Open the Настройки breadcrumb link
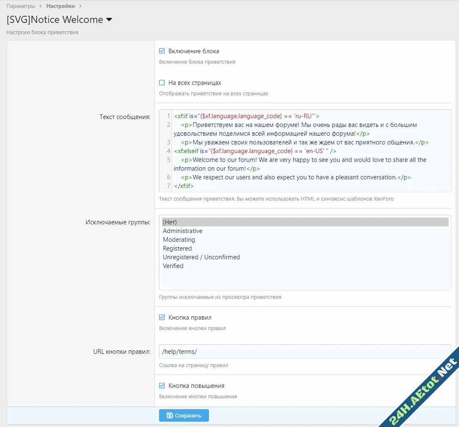459x427 pixels. point(61,6)
